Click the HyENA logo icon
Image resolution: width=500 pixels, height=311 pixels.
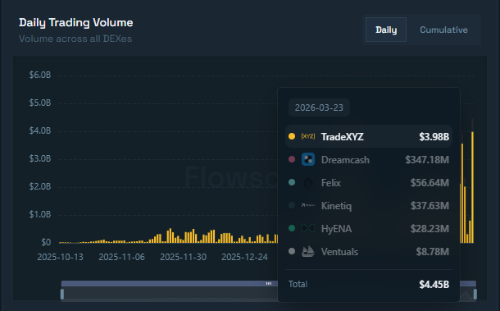click(308, 228)
